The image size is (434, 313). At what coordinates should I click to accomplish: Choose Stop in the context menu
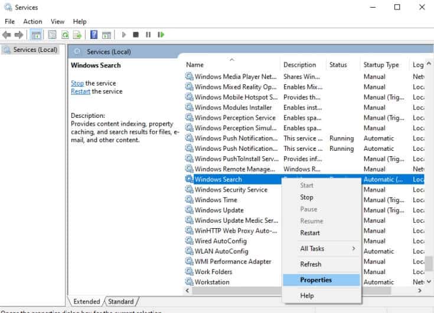(x=306, y=197)
